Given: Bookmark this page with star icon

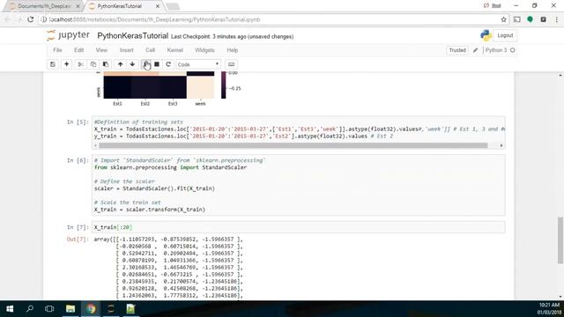Looking at the screenshot, I should click(503, 19).
